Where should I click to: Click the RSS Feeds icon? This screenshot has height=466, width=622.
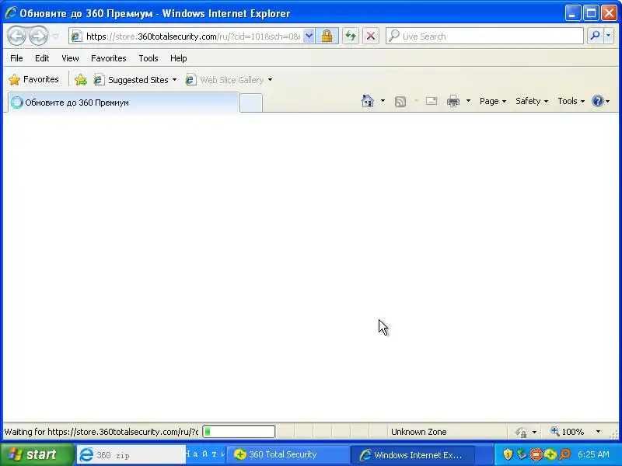400,102
